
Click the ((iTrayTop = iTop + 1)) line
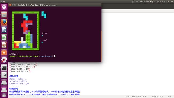coord(22,67)
